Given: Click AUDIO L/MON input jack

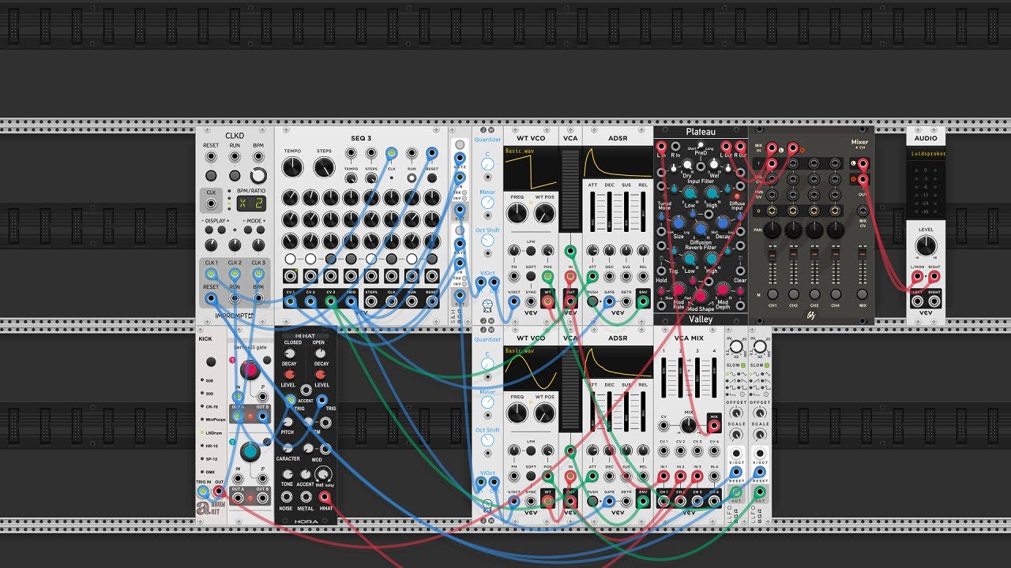Looking at the screenshot, I should pyautogui.click(x=917, y=277).
